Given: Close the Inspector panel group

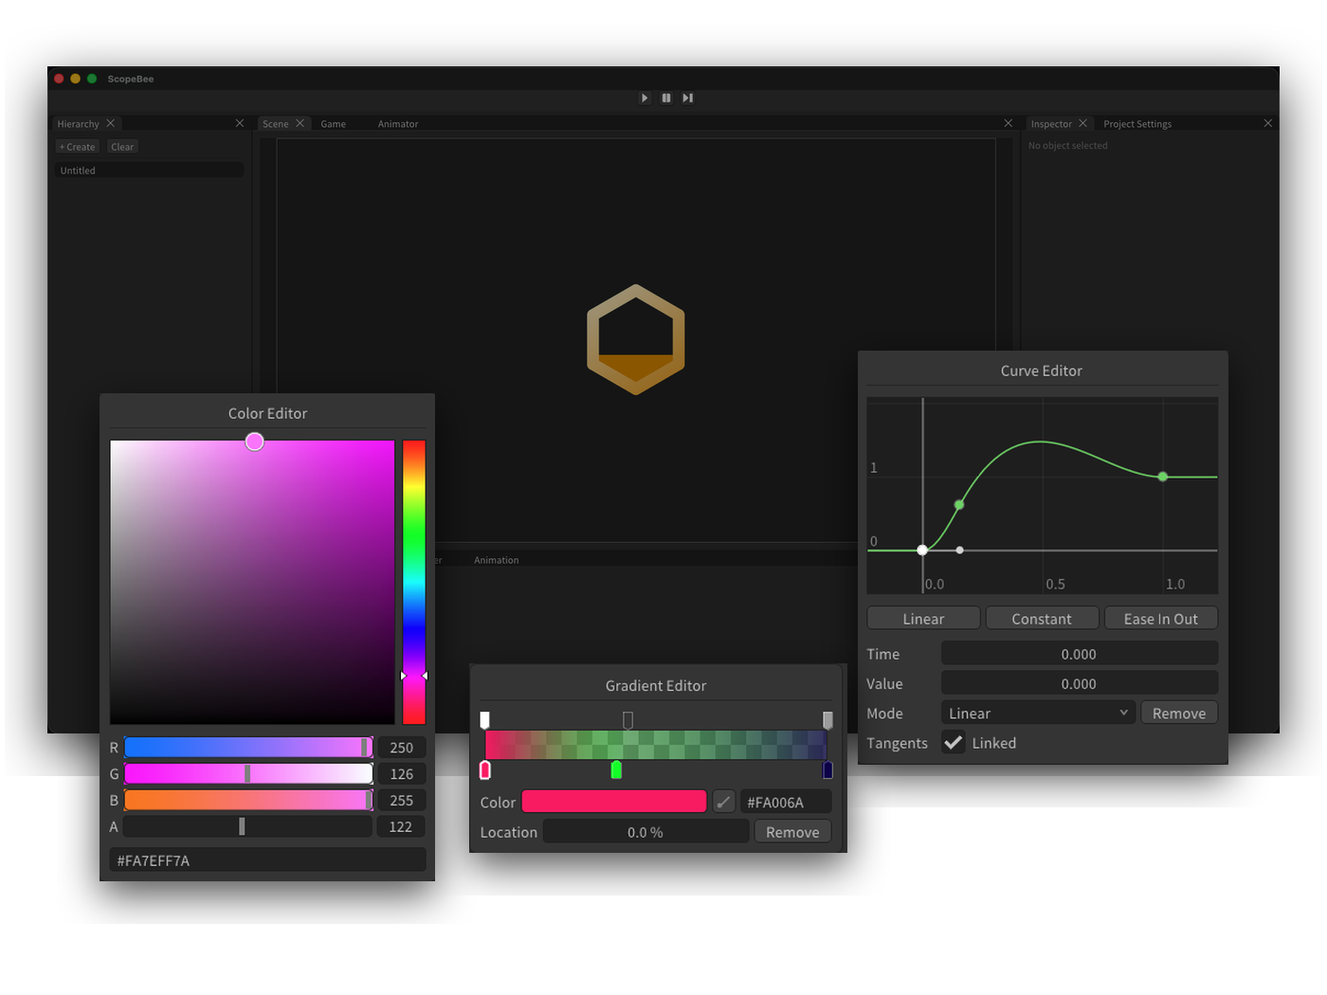Looking at the screenshot, I should click(1268, 123).
